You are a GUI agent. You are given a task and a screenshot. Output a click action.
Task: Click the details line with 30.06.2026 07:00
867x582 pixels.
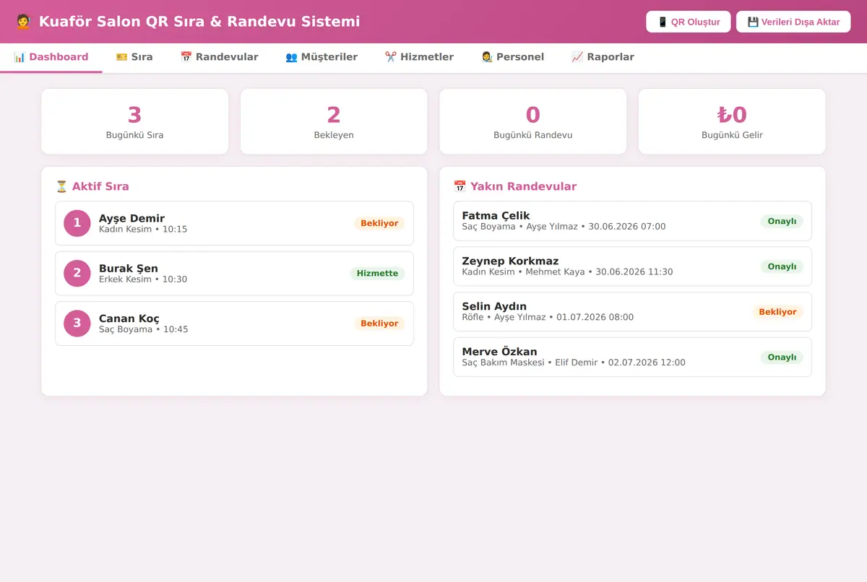(564, 227)
